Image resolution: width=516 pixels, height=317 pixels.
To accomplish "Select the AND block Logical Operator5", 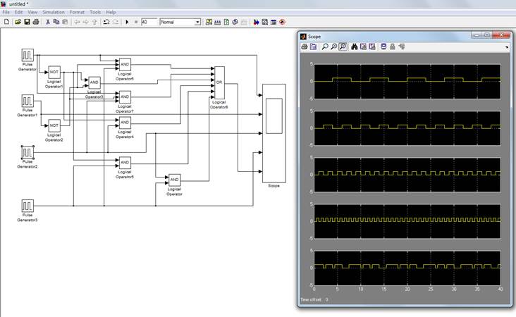I will pos(125,163).
